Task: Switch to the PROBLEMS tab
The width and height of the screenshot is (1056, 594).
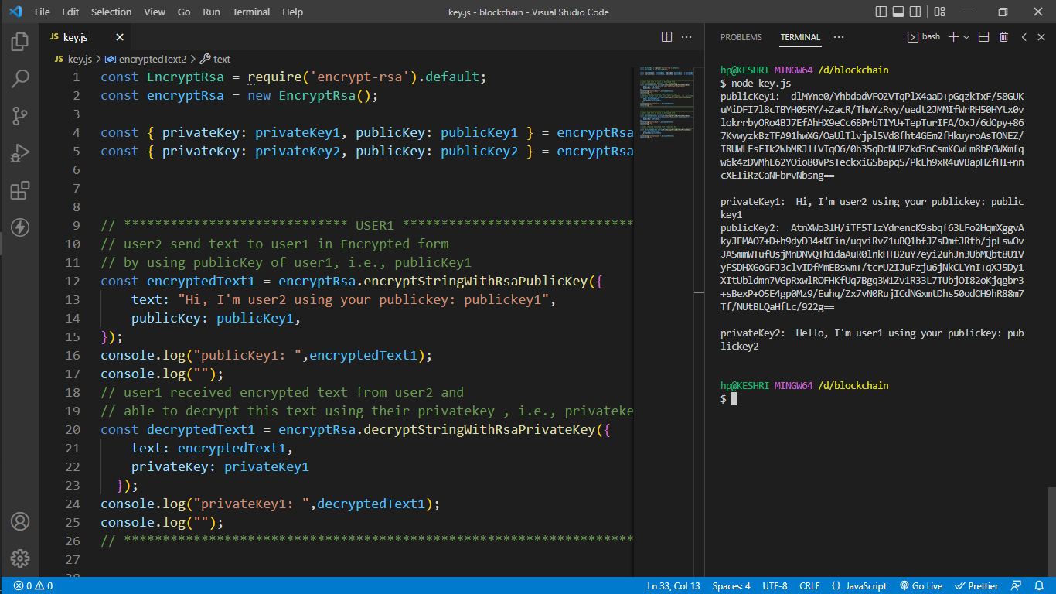Action: (741, 37)
